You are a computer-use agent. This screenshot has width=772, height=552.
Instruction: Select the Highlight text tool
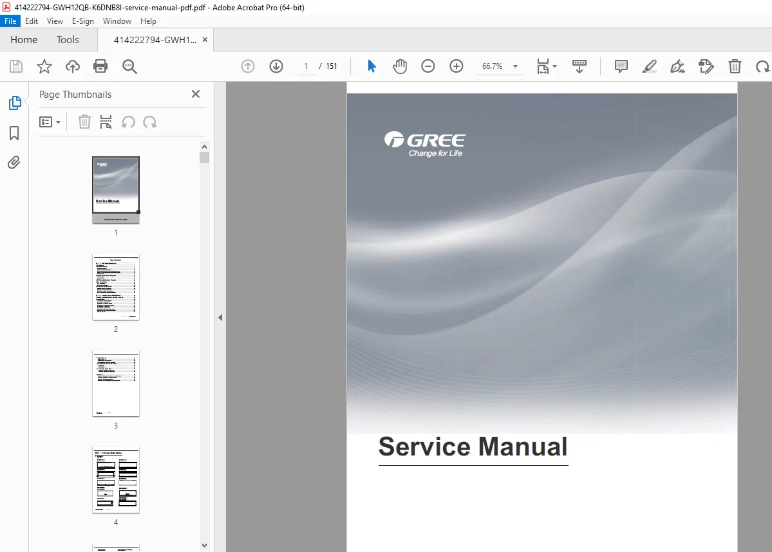pyautogui.click(x=650, y=66)
